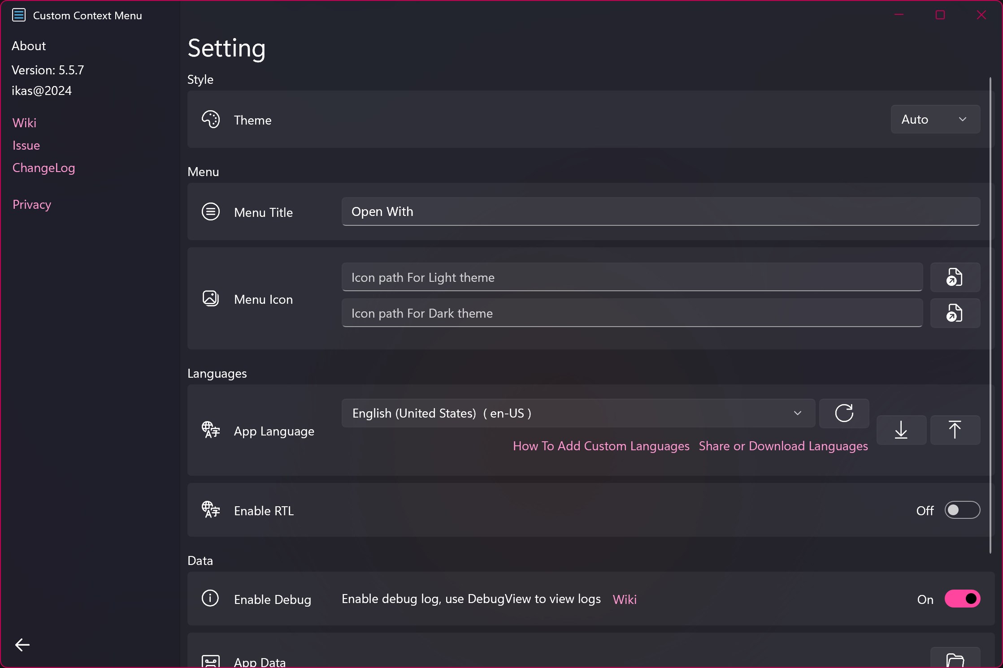Screen dimensions: 1003x668
Task: Click Share or Download Languages
Action: (x=783, y=446)
